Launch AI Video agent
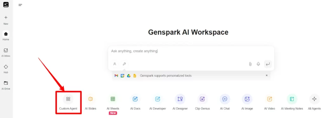 point(269,102)
